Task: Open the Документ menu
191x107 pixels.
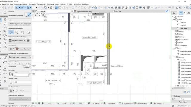Action: (32, 4)
